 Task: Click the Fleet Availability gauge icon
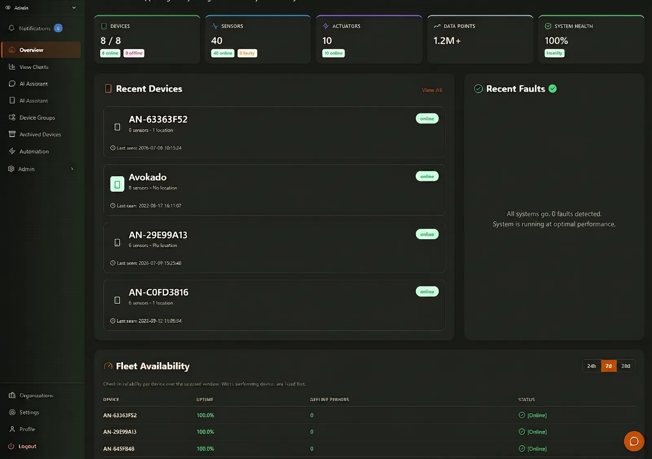tap(108, 366)
